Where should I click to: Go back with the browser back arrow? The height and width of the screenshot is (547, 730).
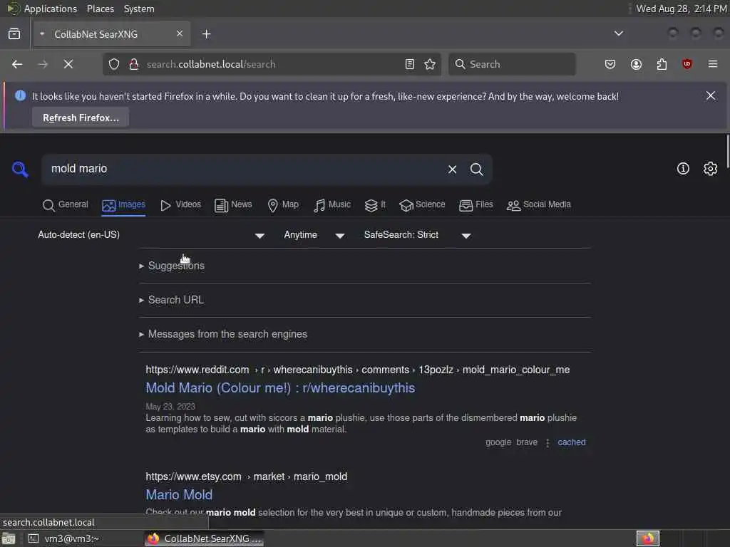tap(17, 64)
